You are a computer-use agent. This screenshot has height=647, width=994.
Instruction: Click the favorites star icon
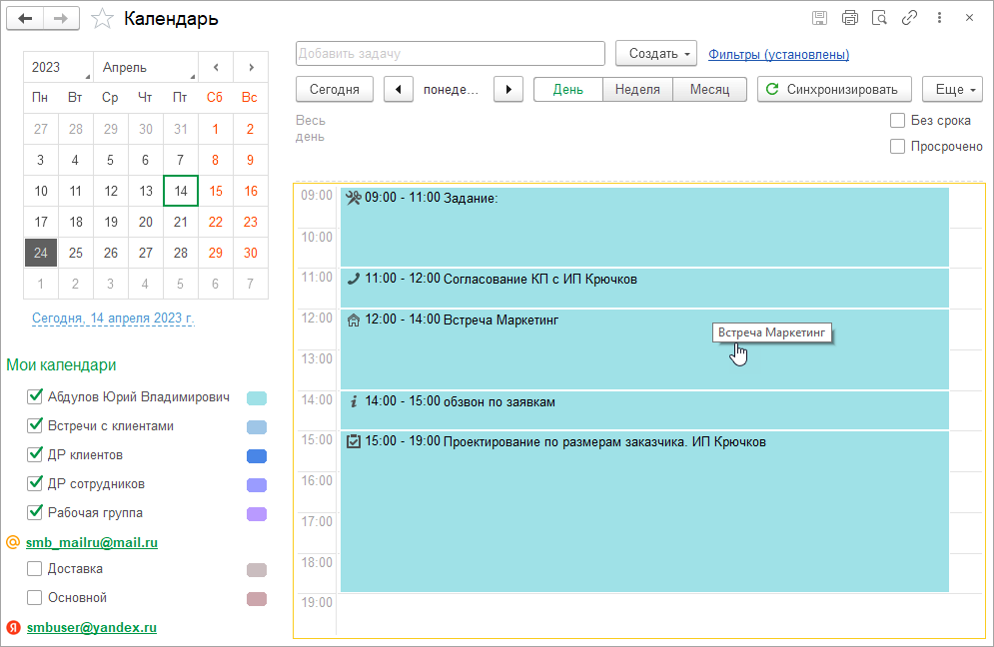(101, 19)
